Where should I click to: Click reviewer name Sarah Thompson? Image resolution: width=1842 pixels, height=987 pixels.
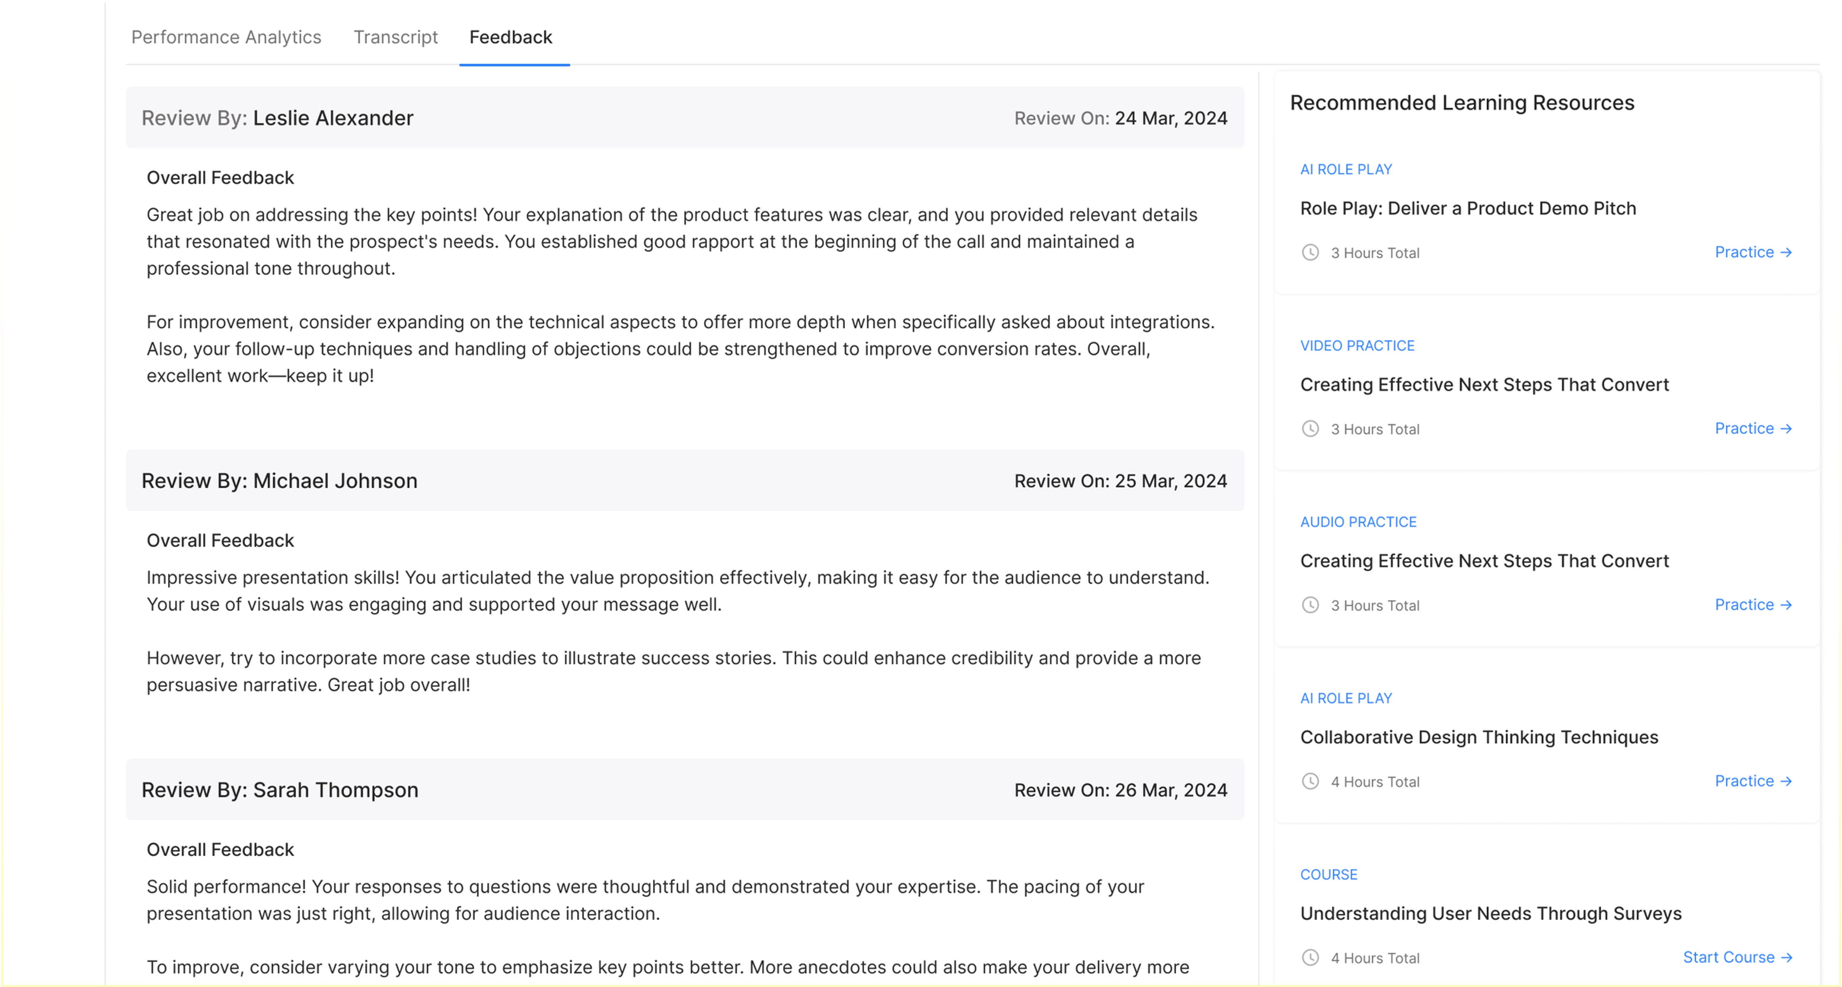click(x=336, y=790)
